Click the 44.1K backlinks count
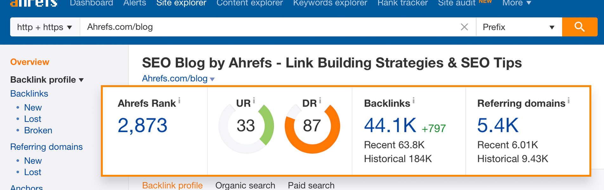Image resolution: width=604 pixels, height=190 pixels. tap(390, 125)
